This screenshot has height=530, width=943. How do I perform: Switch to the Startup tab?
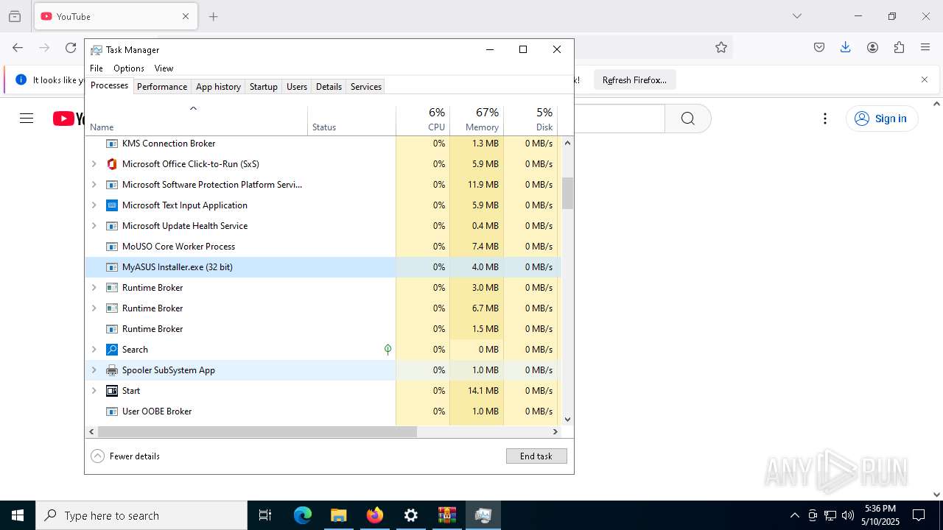263,87
